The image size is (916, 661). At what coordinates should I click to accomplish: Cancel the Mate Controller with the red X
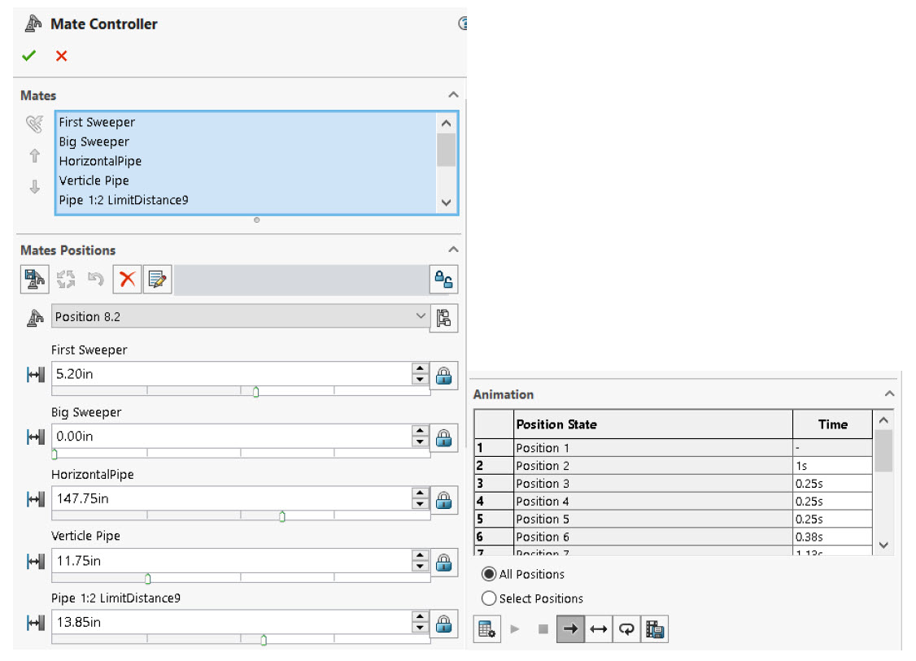[60, 57]
